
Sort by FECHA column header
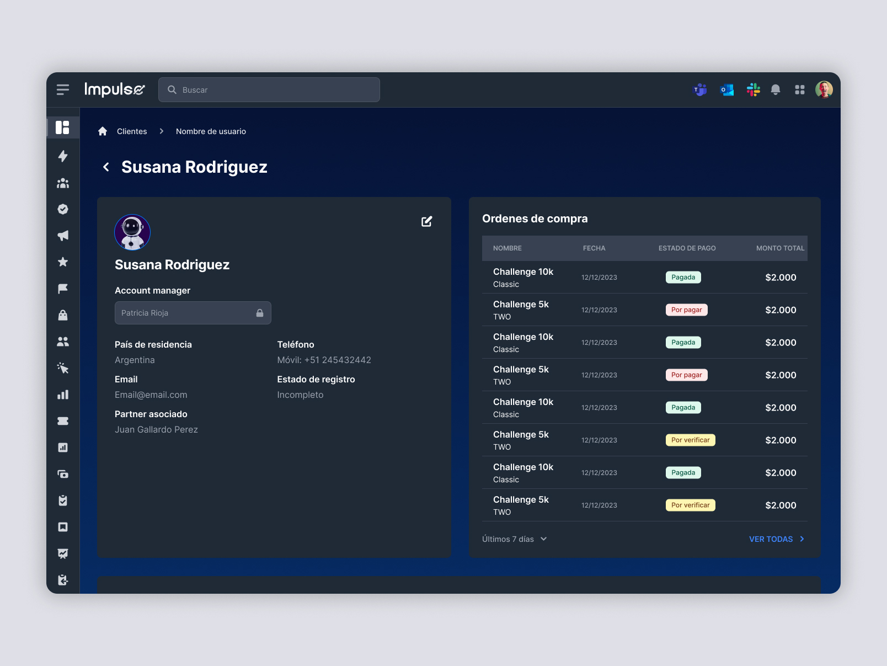tap(594, 248)
